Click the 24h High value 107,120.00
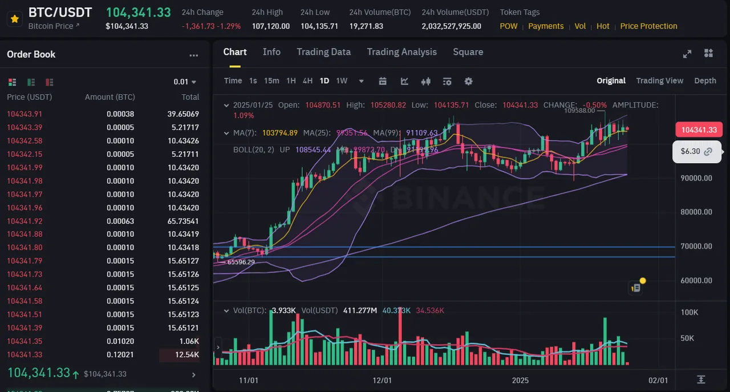Image resolution: width=730 pixels, height=392 pixels. point(271,26)
